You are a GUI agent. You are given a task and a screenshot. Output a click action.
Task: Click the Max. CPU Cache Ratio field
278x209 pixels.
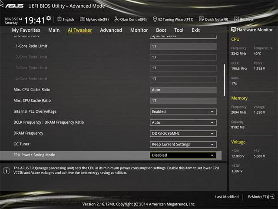coord(183,101)
